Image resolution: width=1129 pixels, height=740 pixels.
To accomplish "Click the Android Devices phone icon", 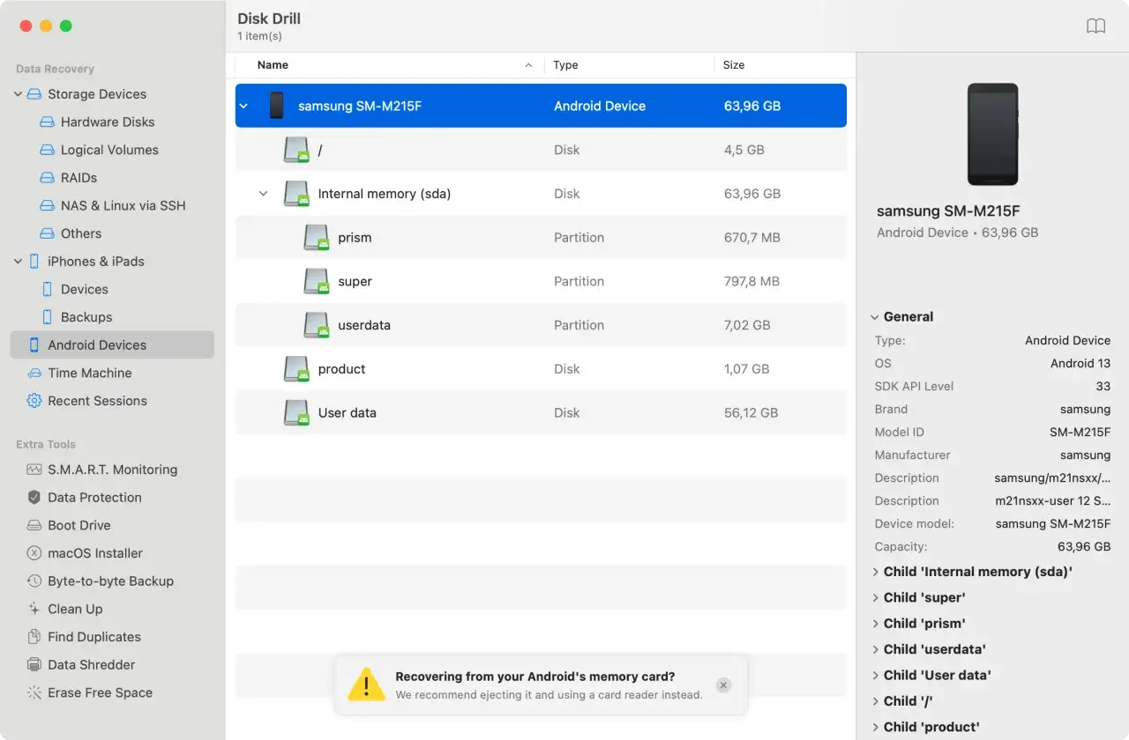I will (x=34, y=345).
